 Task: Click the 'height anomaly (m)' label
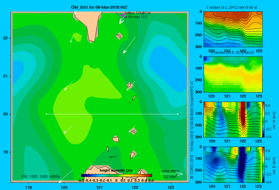116,170
